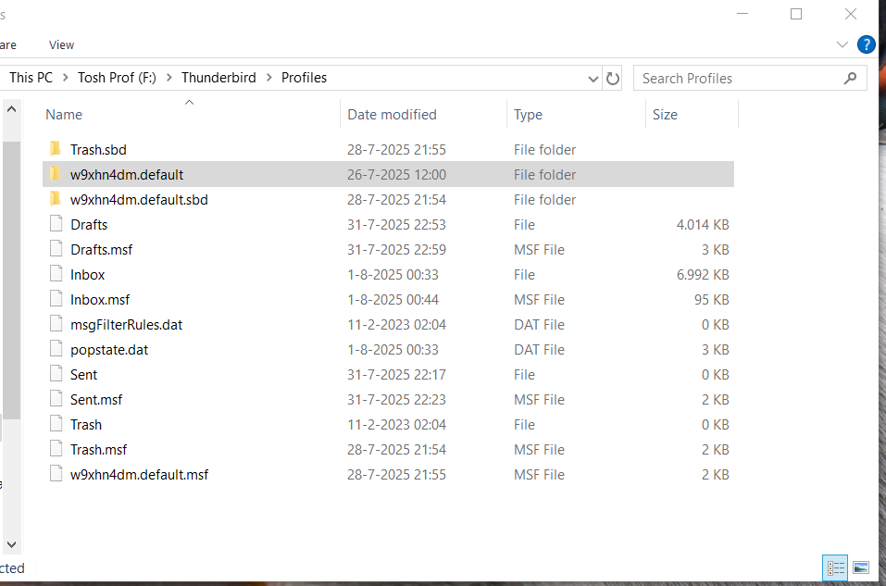The image size is (886, 586).
Task: Expand the chevron after Thunderbird in the path
Action: (x=269, y=78)
